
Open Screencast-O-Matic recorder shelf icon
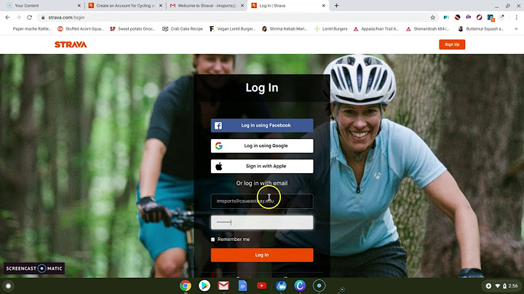click(x=319, y=286)
